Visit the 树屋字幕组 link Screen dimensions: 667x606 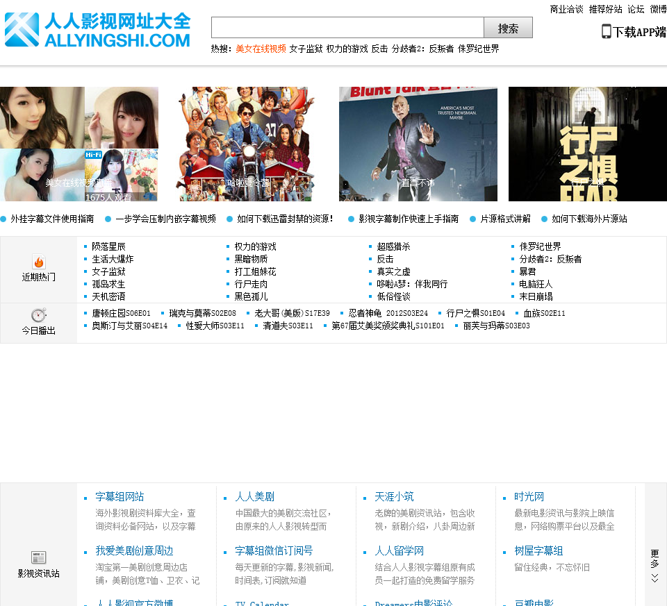[538, 551]
